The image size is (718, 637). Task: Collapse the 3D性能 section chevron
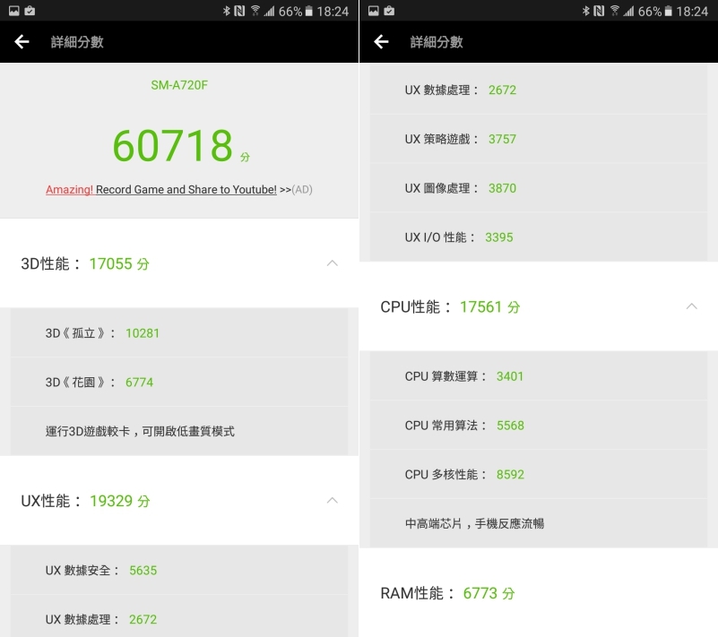(333, 263)
